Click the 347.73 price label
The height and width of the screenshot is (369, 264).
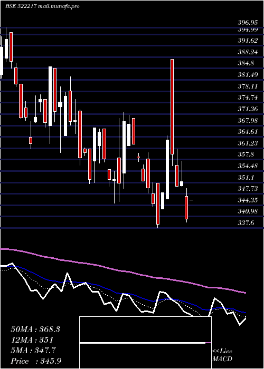[x=248, y=189]
